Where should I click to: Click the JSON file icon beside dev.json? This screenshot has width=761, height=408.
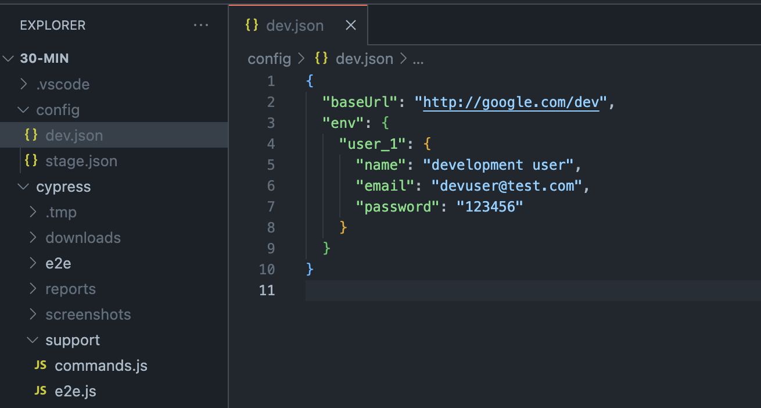click(x=31, y=135)
